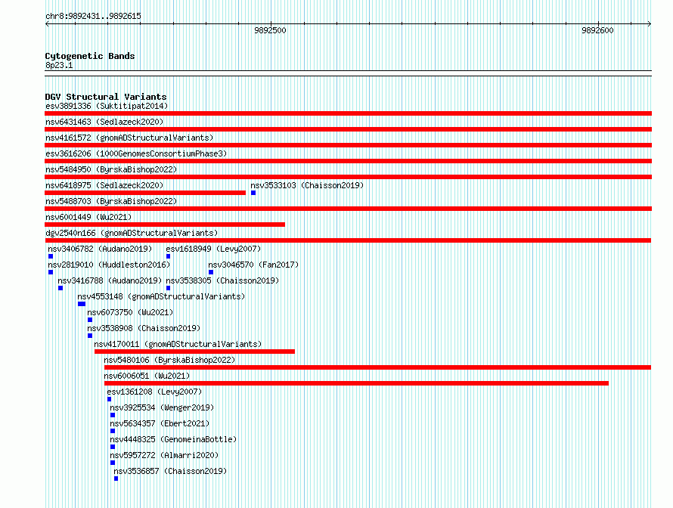Click the red bar under nsv4170011
The image size is (673, 508).
(195, 352)
